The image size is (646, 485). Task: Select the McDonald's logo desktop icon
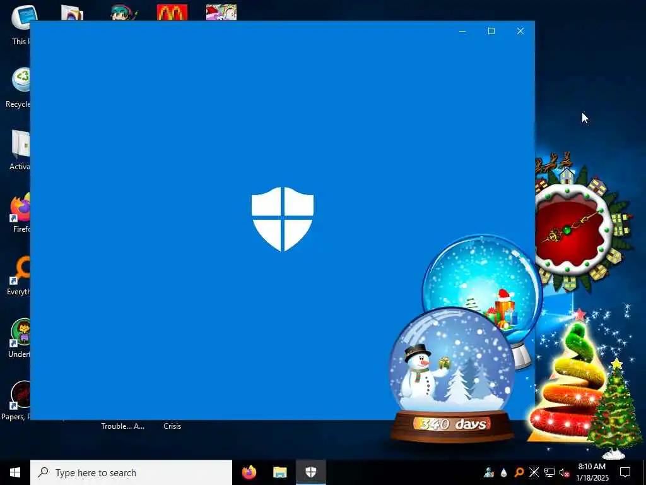point(172,13)
